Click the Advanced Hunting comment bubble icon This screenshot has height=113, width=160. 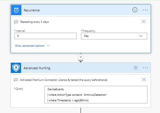16,80
